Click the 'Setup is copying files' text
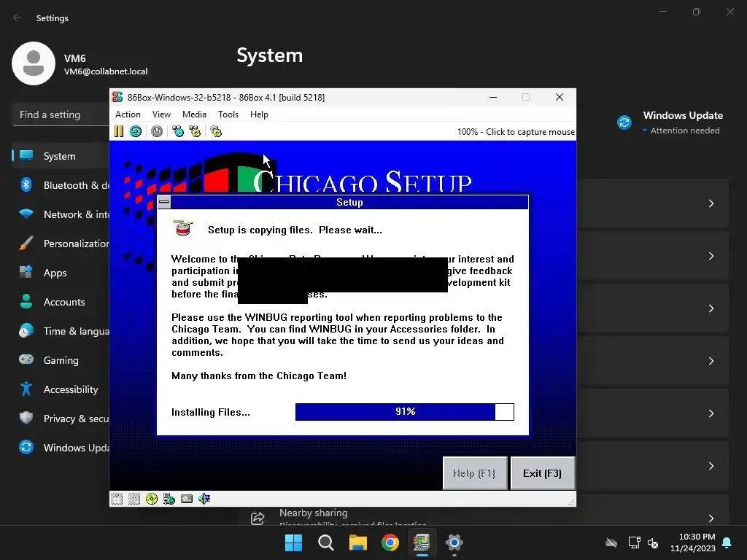Screen dimensions: 747x560 pos(295,230)
